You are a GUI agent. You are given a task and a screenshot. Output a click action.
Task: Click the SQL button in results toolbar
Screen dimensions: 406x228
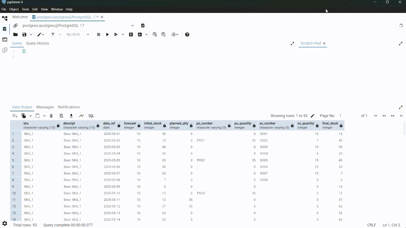91,116
